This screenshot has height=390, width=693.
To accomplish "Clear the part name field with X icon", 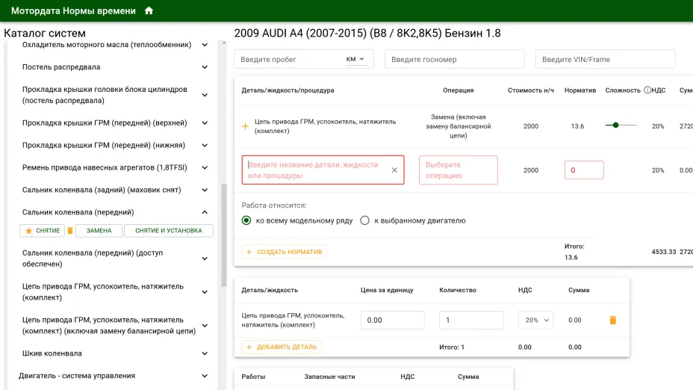I will [394, 170].
